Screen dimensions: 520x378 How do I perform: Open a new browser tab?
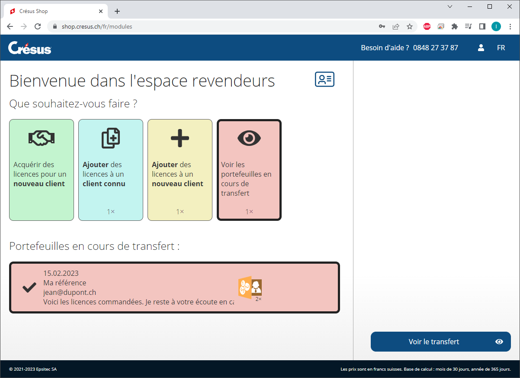[117, 11]
